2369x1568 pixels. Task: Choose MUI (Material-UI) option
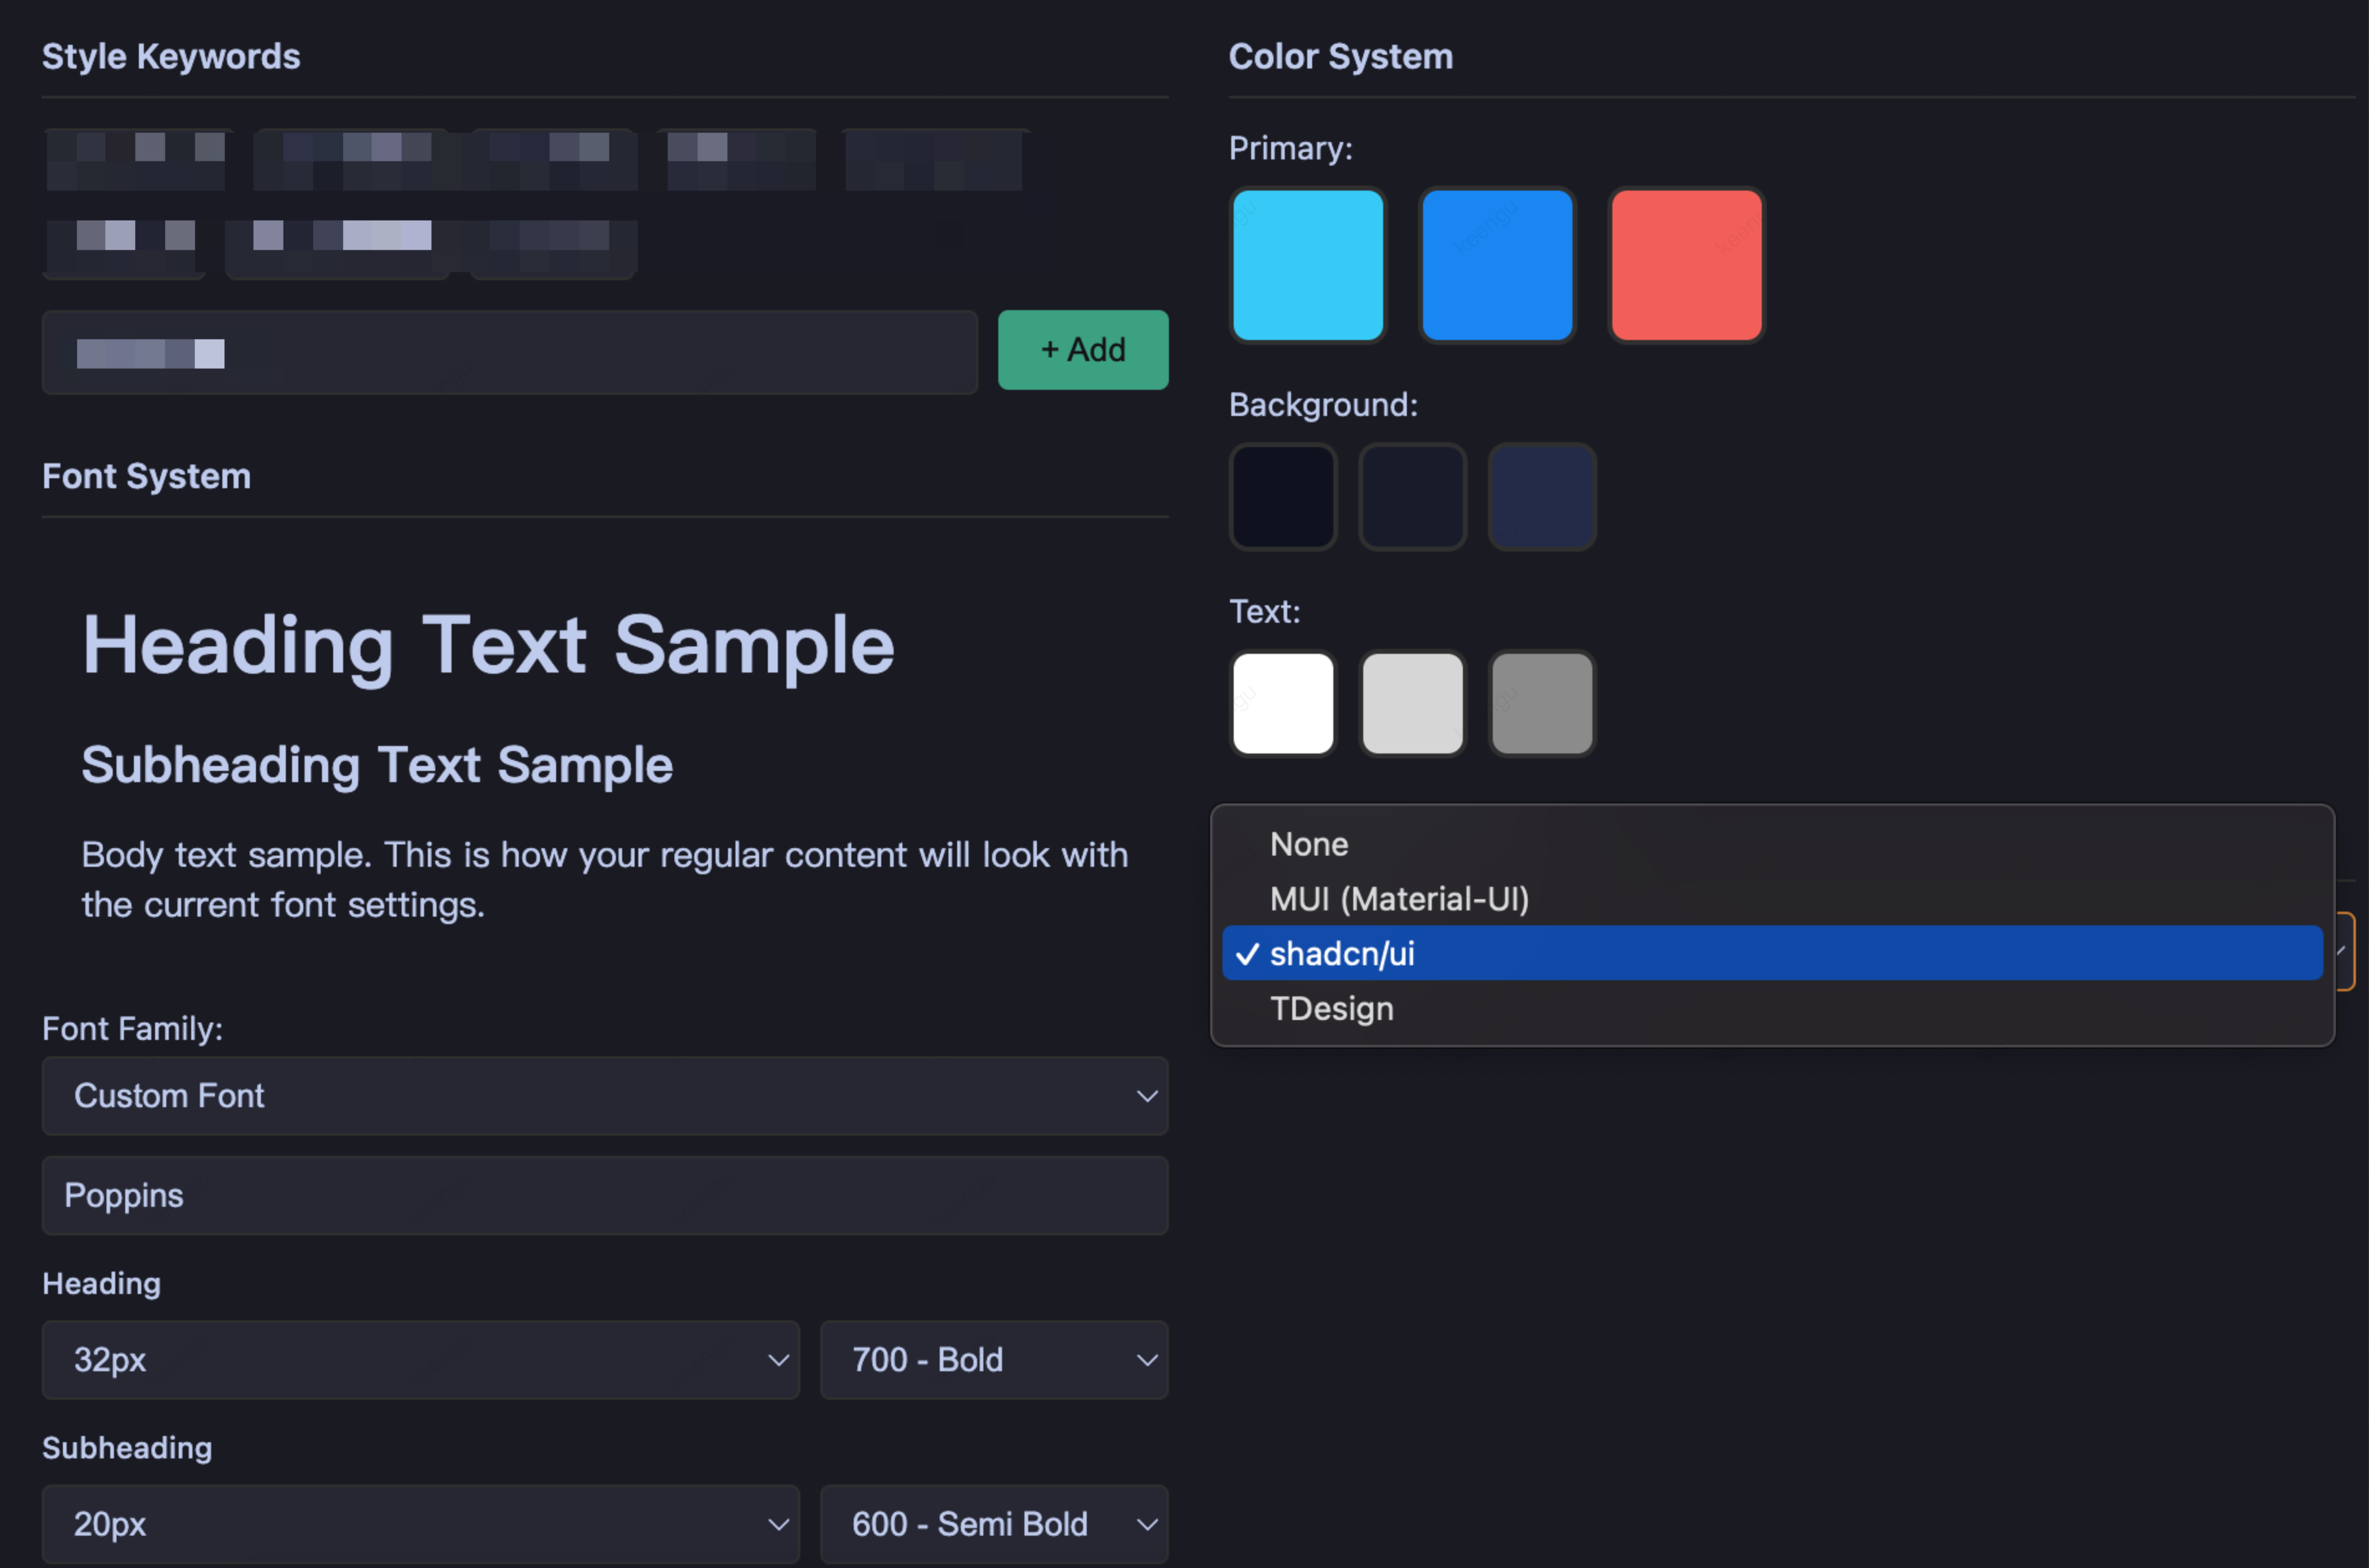tap(1398, 899)
